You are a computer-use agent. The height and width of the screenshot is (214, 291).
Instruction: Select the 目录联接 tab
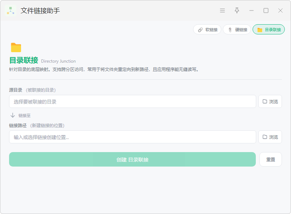[269, 29]
